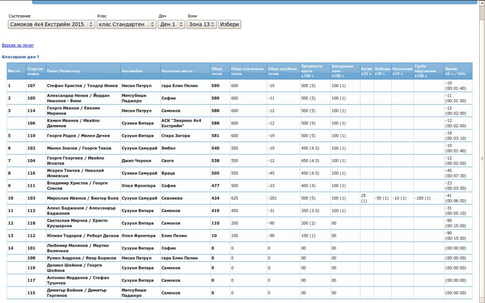Click start number 115 in the last row

click(x=31, y=293)
